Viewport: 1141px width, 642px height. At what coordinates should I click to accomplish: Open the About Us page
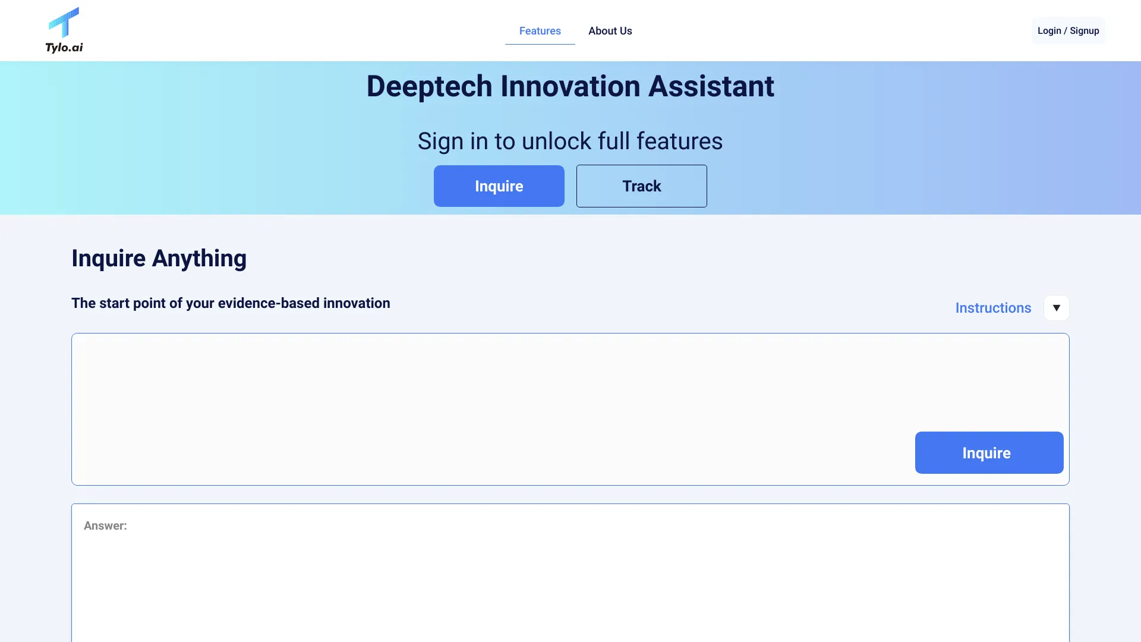click(x=610, y=31)
